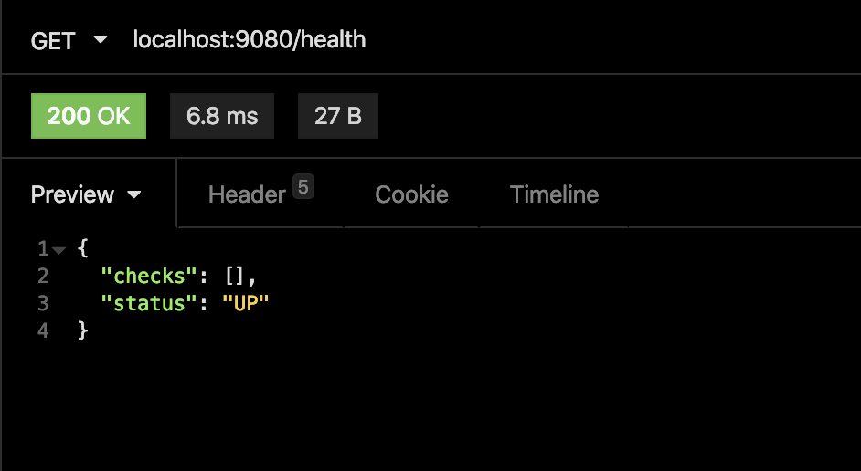The image size is (861, 471).
Task: Click the "status" key in the JSON response
Action: (146, 303)
